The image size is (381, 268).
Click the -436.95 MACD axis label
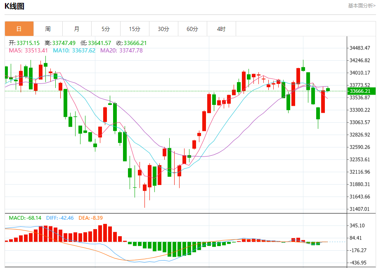358,263
